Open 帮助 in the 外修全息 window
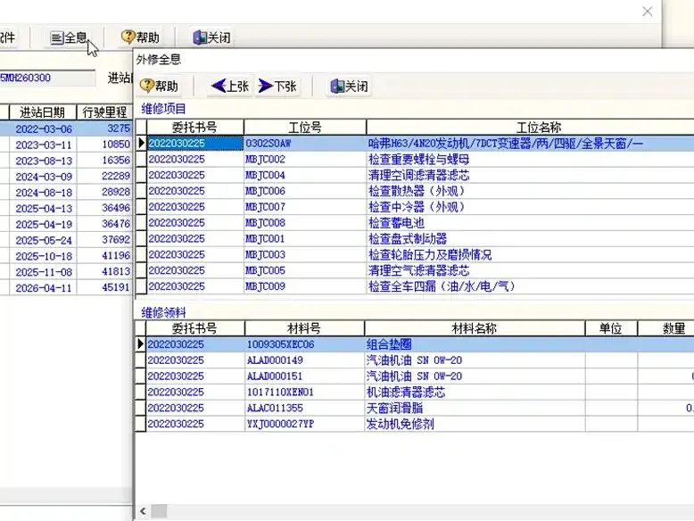Image resolution: width=694 pixels, height=521 pixels. pos(160,86)
